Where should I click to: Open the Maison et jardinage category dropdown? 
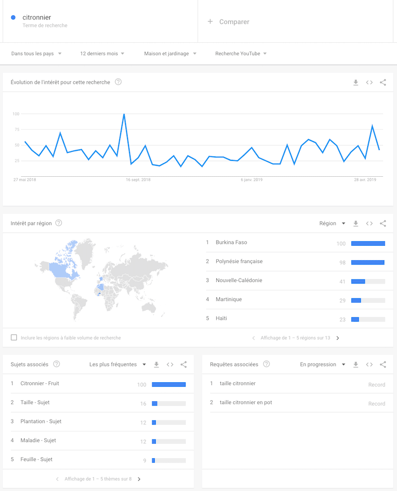170,54
